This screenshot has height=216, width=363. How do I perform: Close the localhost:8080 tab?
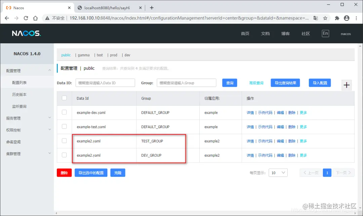[x=140, y=8]
